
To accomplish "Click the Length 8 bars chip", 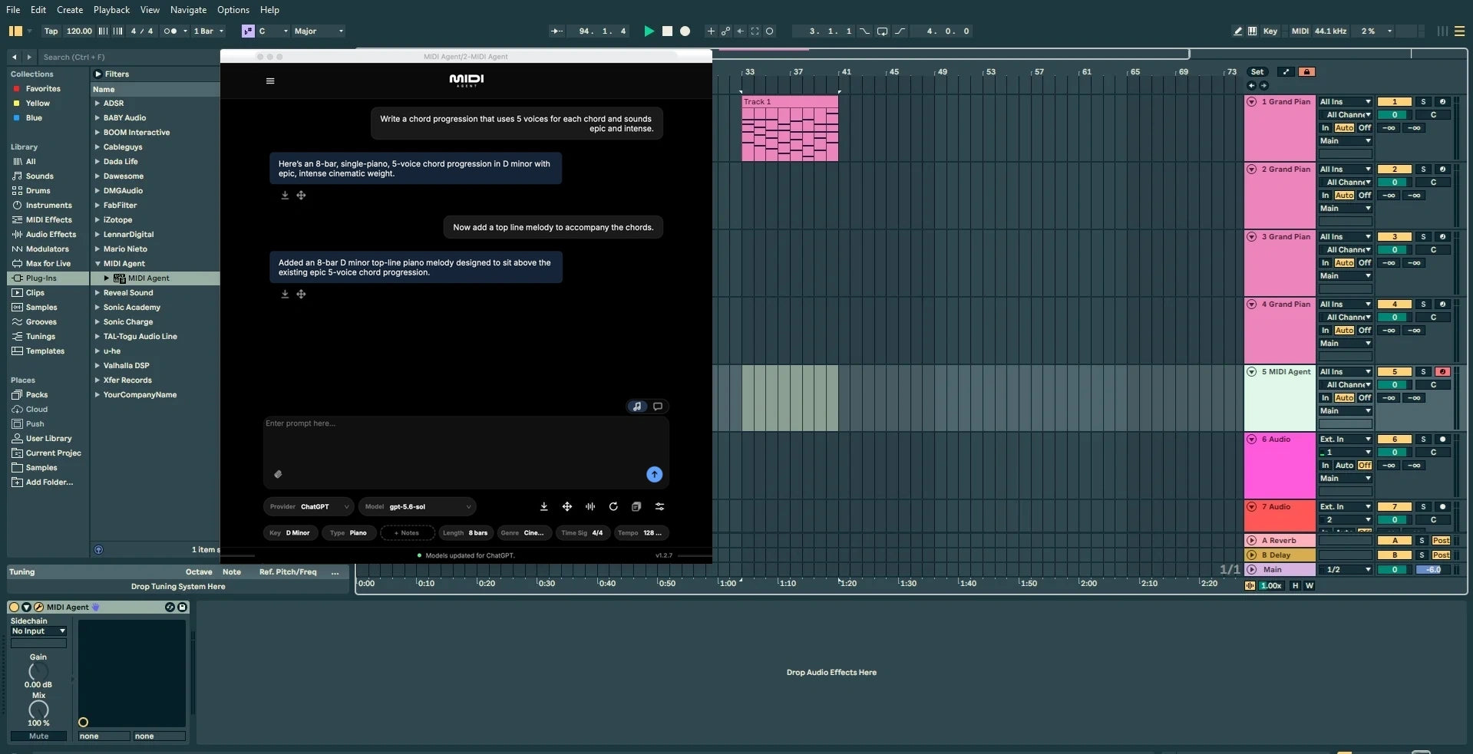I will pos(465,533).
